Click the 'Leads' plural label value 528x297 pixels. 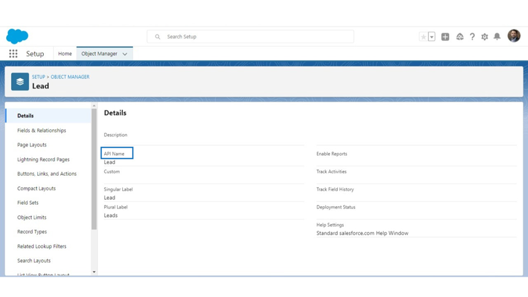111,215
